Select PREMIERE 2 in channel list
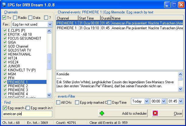Viewport: 186px width, 126px height. (x=18, y=86)
